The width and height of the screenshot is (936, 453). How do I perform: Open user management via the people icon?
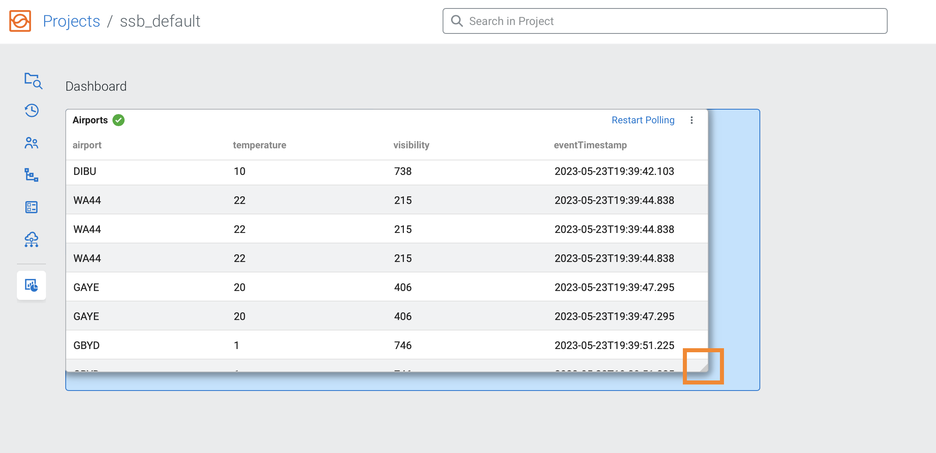[31, 143]
